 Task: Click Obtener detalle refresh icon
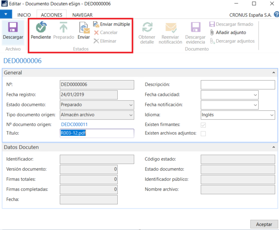[x=147, y=27]
